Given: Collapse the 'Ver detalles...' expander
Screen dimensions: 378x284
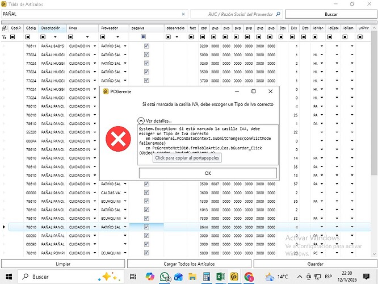Looking at the screenshot, I should [141, 121].
